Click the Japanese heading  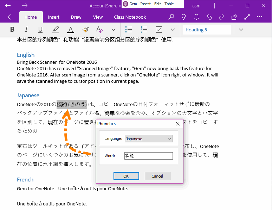coord(28,95)
